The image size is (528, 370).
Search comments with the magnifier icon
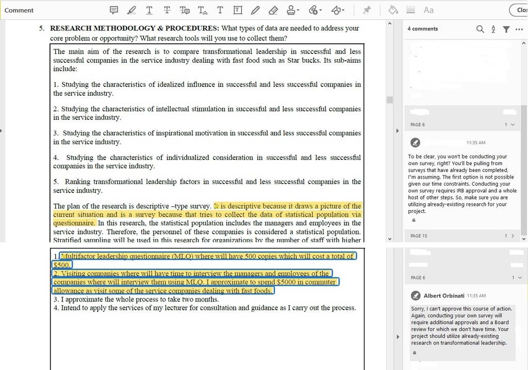point(480,29)
